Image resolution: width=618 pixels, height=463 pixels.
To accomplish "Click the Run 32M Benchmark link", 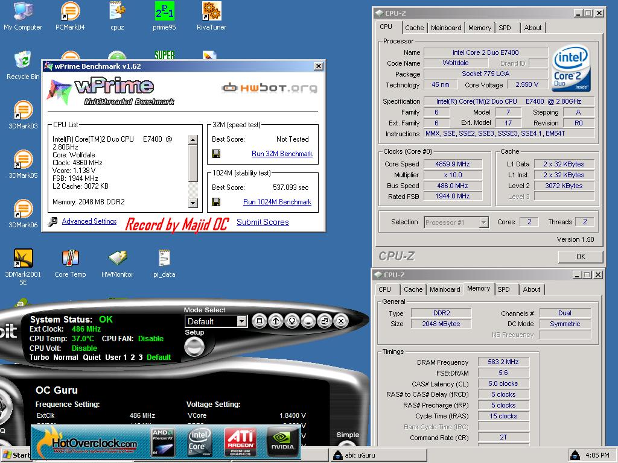I will [282, 154].
